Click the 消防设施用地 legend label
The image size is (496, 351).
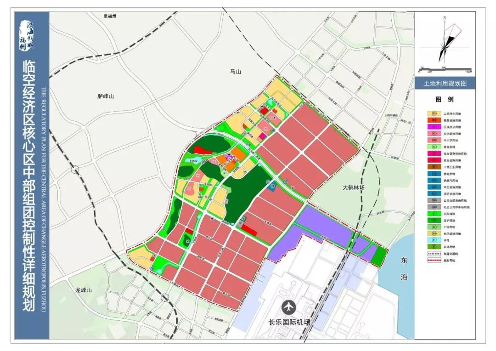pos(452,194)
